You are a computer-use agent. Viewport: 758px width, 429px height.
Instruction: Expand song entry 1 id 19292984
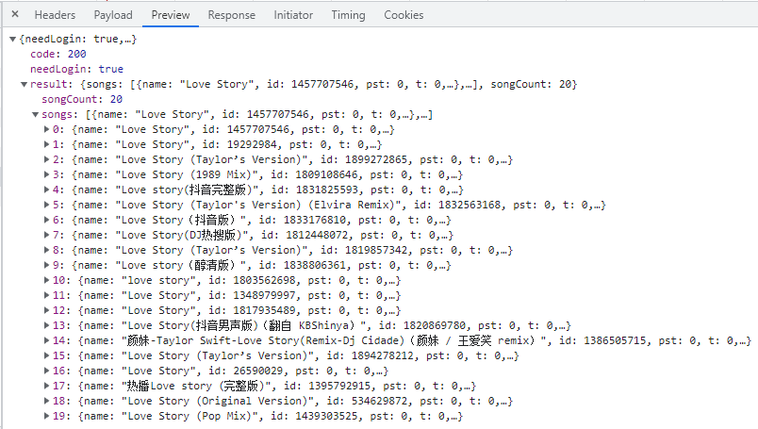pyautogui.click(x=47, y=144)
